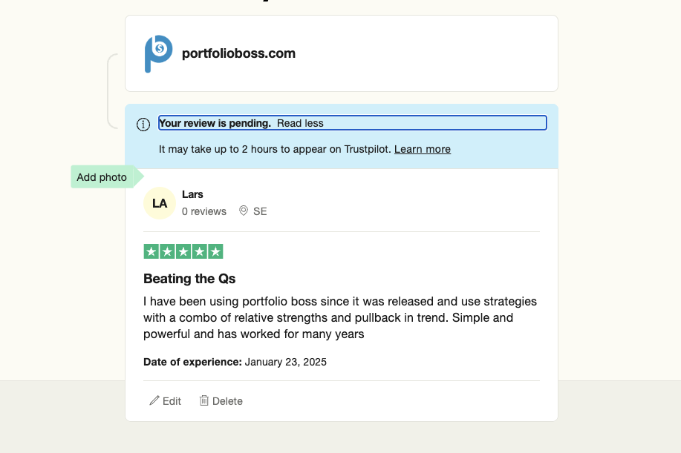This screenshot has width=681, height=453.
Task: Open the Learn more link
Action: [422, 149]
